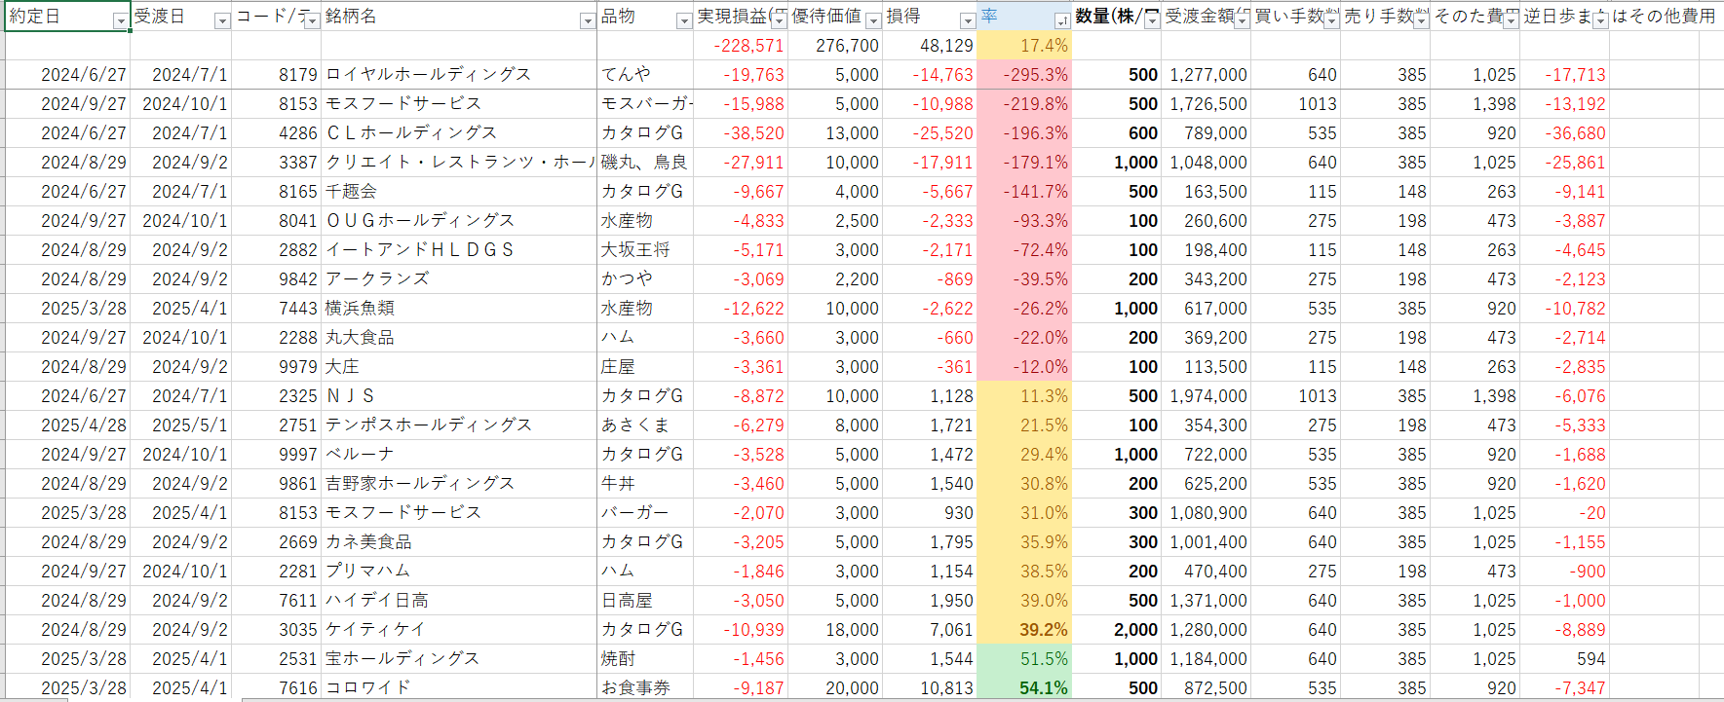This screenshot has height=702, width=1724.
Task: Open the 売り手数 column filter dropdown
Action: tap(1421, 20)
